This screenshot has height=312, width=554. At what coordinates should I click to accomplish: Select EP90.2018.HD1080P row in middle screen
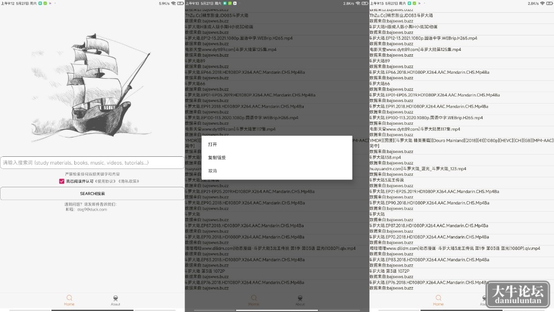[277, 206]
